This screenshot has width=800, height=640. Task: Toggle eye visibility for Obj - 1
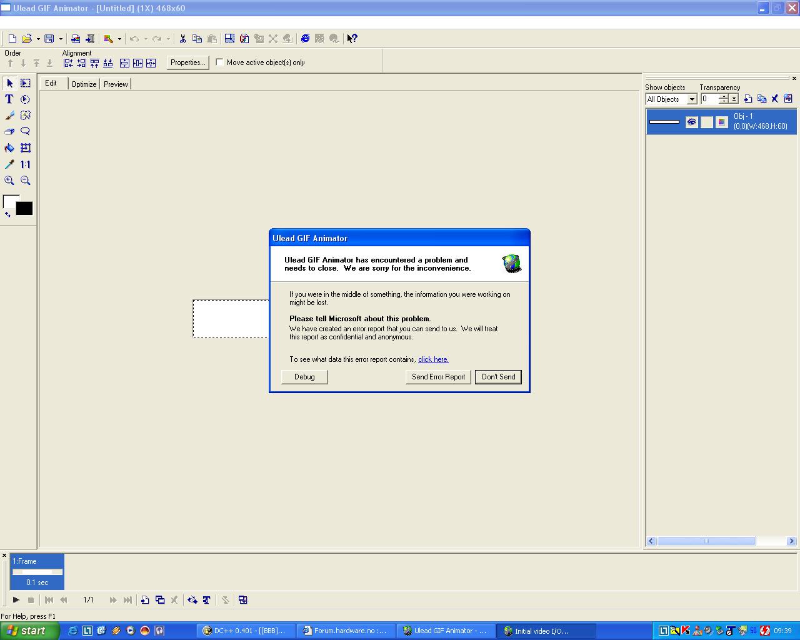[x=691, y=122]
